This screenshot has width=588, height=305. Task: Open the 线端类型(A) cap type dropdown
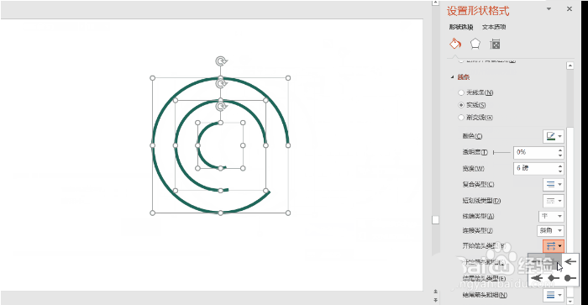(551, 216)
